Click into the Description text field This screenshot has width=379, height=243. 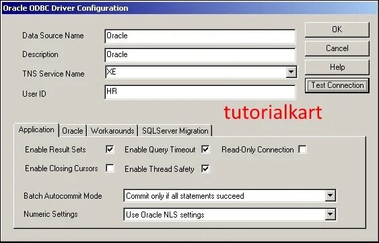tap(200, 55)
